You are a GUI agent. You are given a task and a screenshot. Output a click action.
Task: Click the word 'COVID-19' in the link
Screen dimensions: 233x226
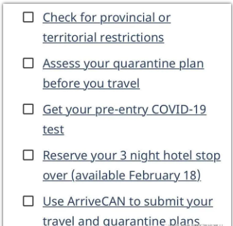179,109
